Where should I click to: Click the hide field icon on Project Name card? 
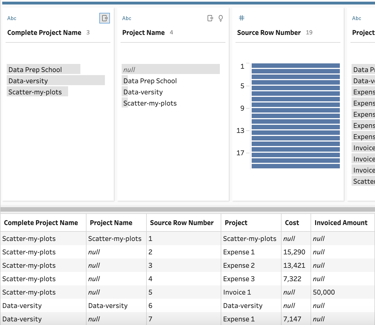tap(210, 18)
